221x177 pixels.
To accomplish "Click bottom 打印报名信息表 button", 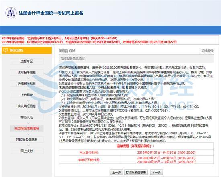I will 136,172.
